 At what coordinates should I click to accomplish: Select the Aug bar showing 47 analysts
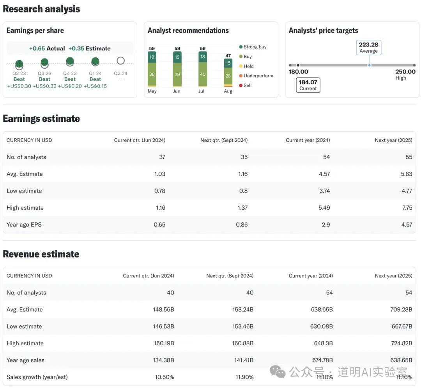pyautogui.click(x=228, y=73)
